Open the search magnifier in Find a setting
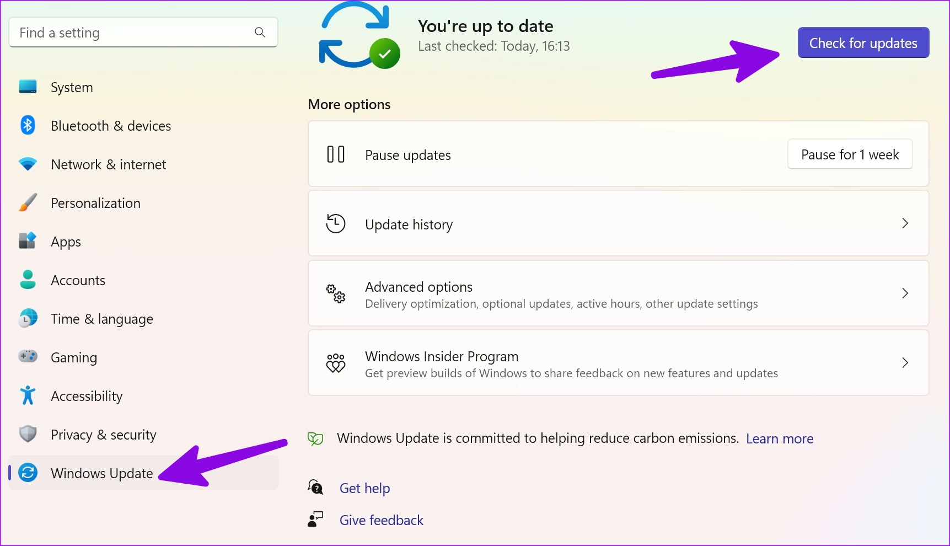950x546 pixels. (259, 32)
